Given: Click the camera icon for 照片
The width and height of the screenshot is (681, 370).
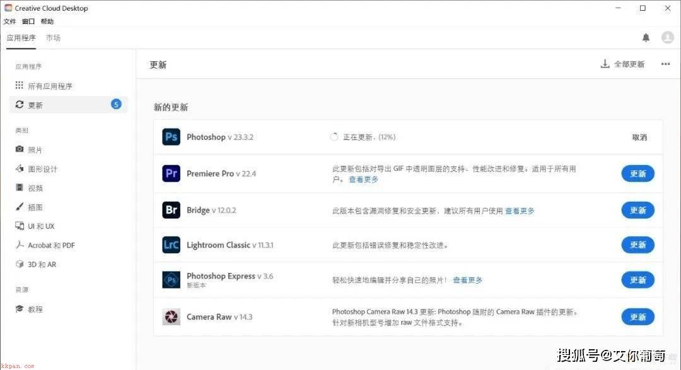Looking at the screenshot, I should (x=20, y=149).
